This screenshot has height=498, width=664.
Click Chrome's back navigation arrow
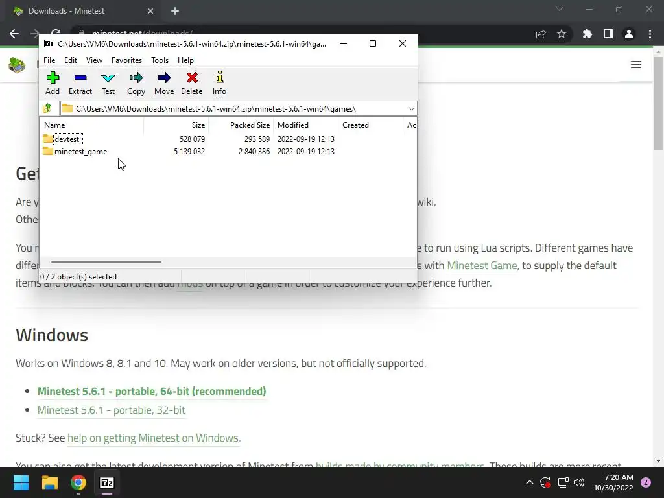point(14,34)
